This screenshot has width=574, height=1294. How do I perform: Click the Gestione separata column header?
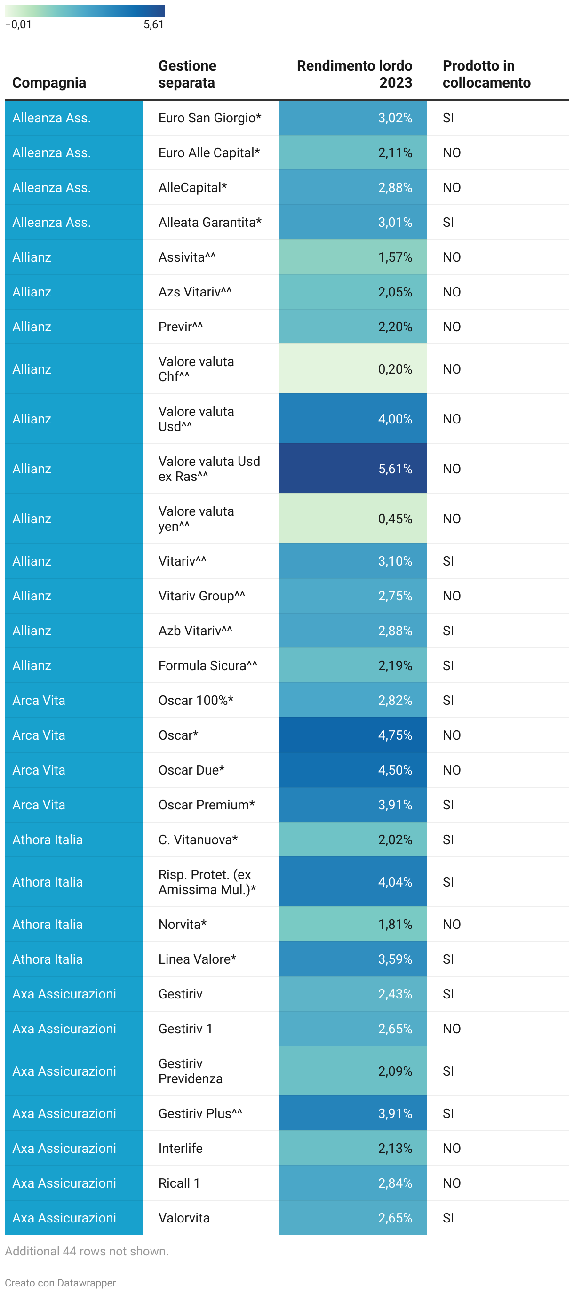click(x=187, y=74)
